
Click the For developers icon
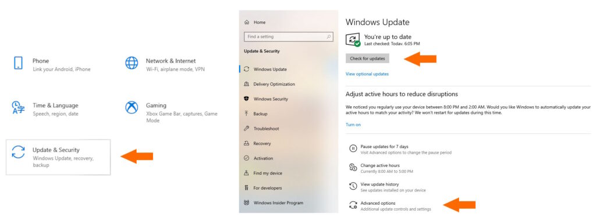(246, 188)
